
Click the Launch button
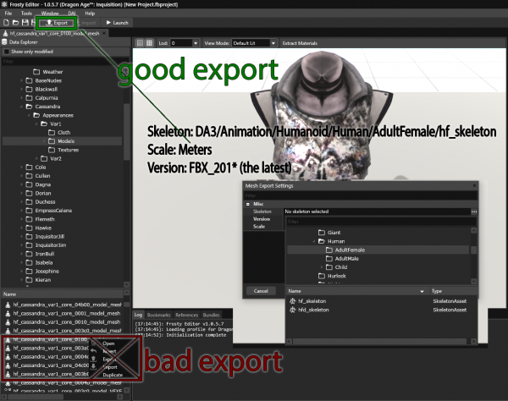[x=118, y=23]
